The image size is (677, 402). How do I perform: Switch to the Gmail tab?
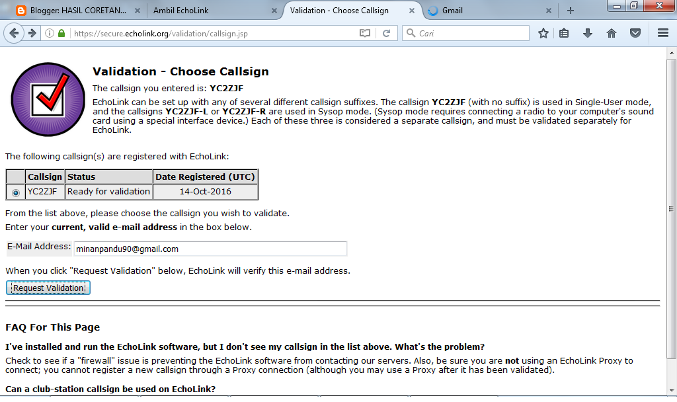tap(452, 11)
